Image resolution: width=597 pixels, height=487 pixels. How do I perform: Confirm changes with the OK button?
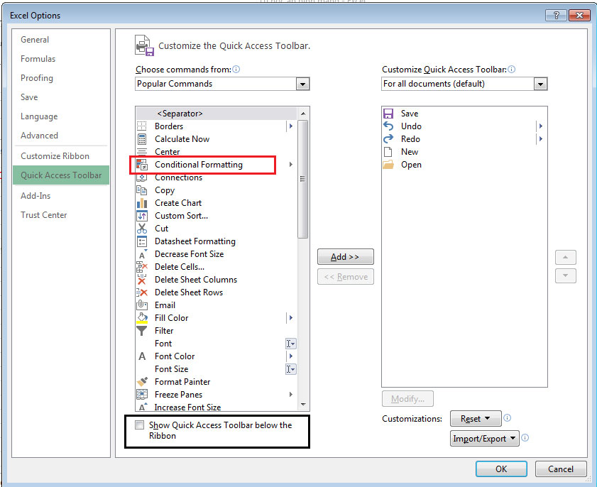(500, 469)
